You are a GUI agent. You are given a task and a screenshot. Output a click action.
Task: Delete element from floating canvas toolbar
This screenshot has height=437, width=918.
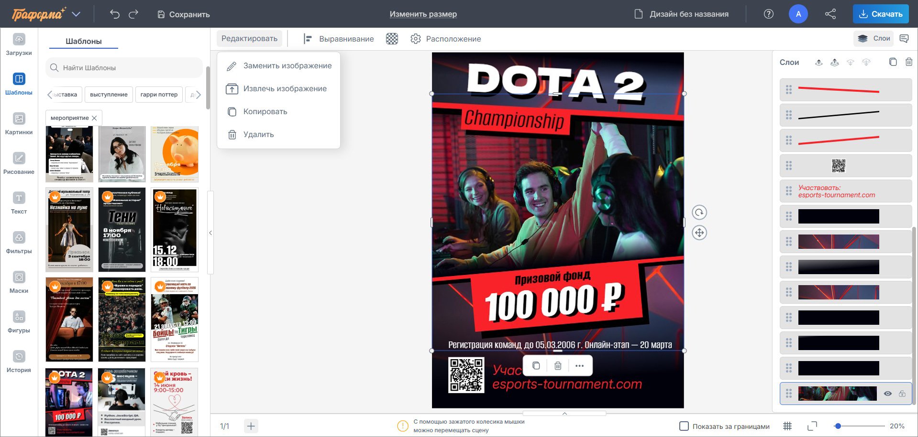[x=558, y=366]
